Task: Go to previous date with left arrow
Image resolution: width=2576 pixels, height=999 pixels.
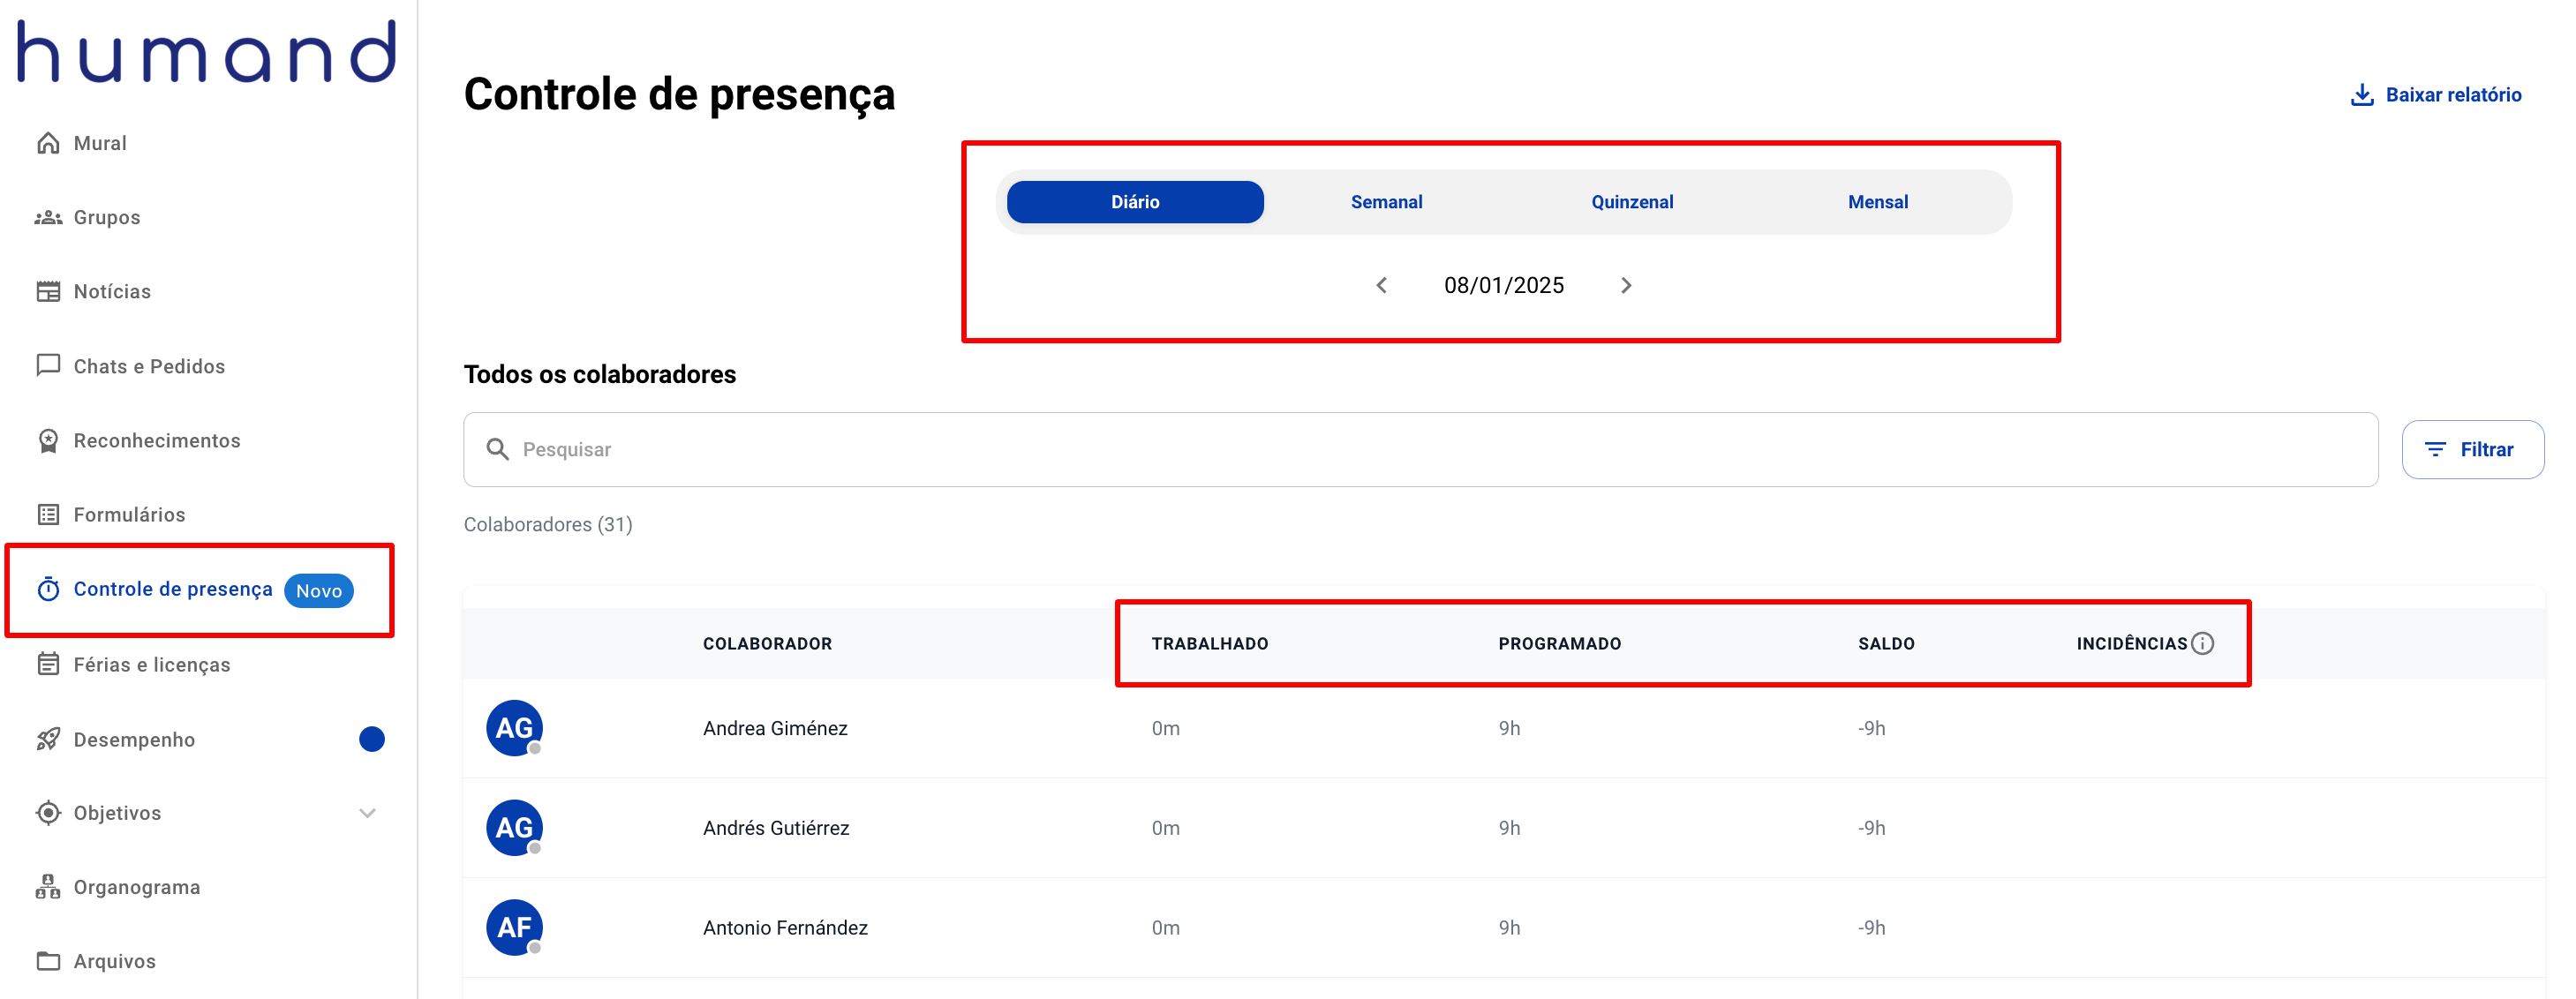Action: pos(1381,286)
